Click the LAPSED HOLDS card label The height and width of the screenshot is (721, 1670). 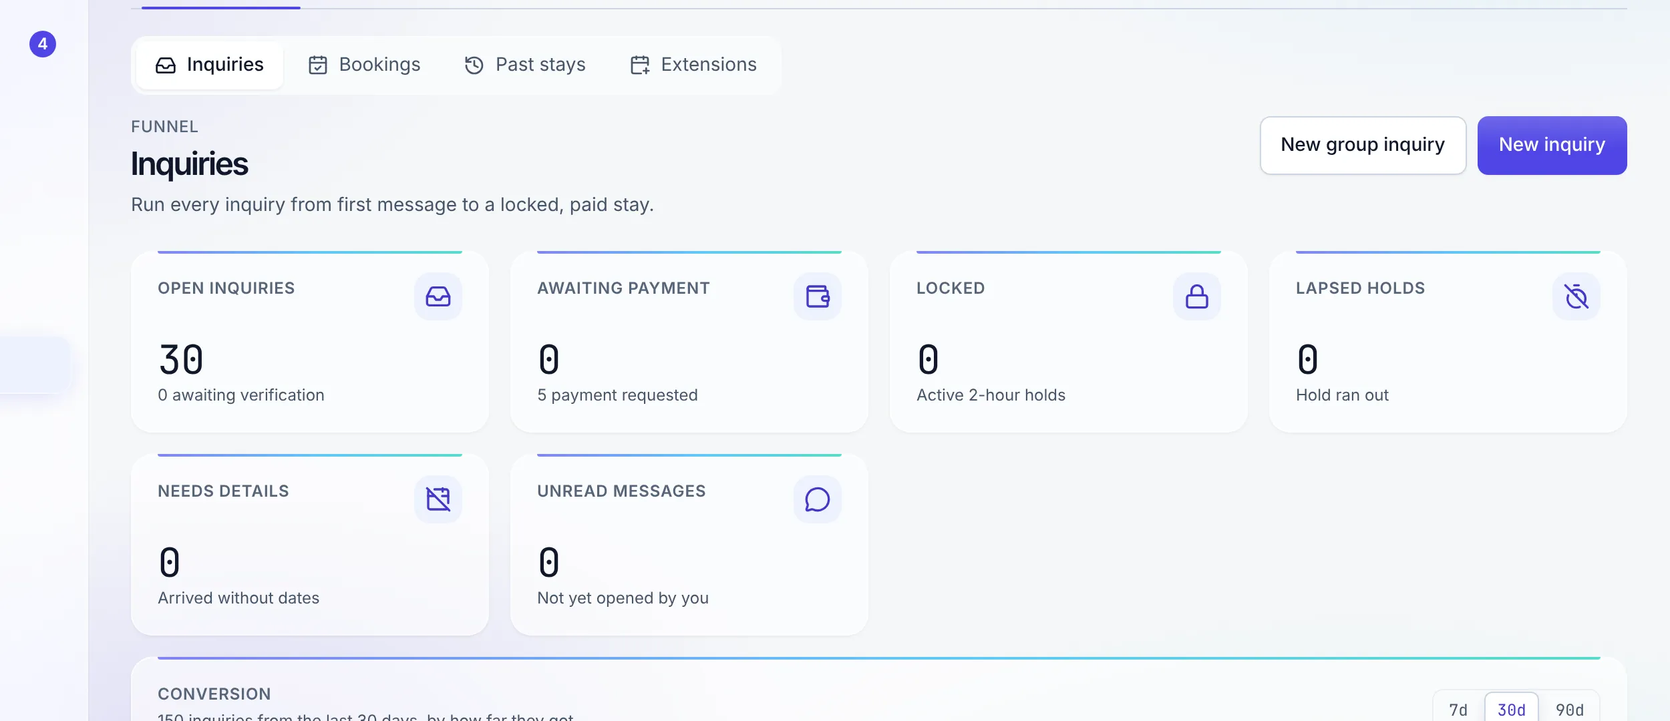(1360, 288)
